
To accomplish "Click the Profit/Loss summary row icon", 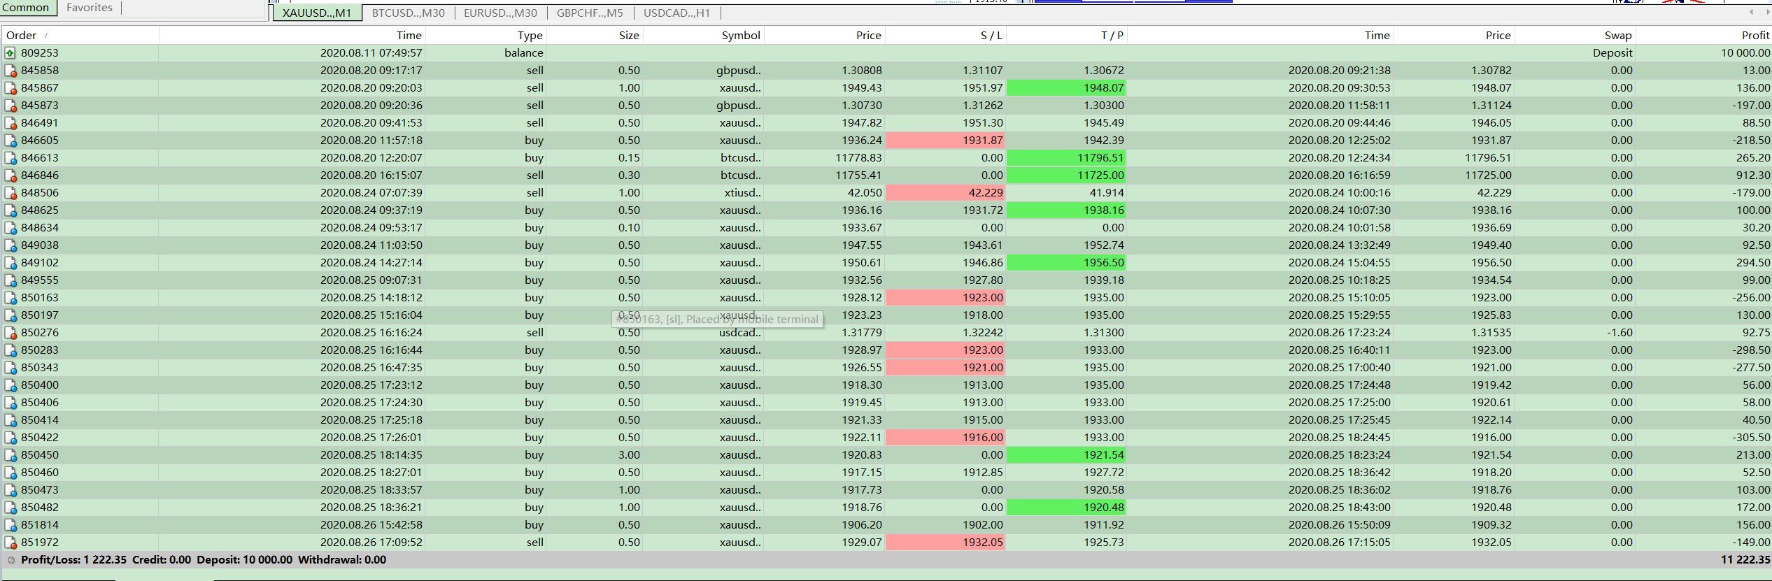I will [x=10, y=560].
